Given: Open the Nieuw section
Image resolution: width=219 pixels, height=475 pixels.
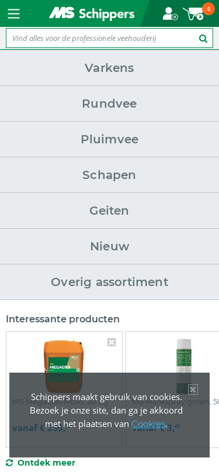Looking at the screenshot, I should tap(110, 247).
